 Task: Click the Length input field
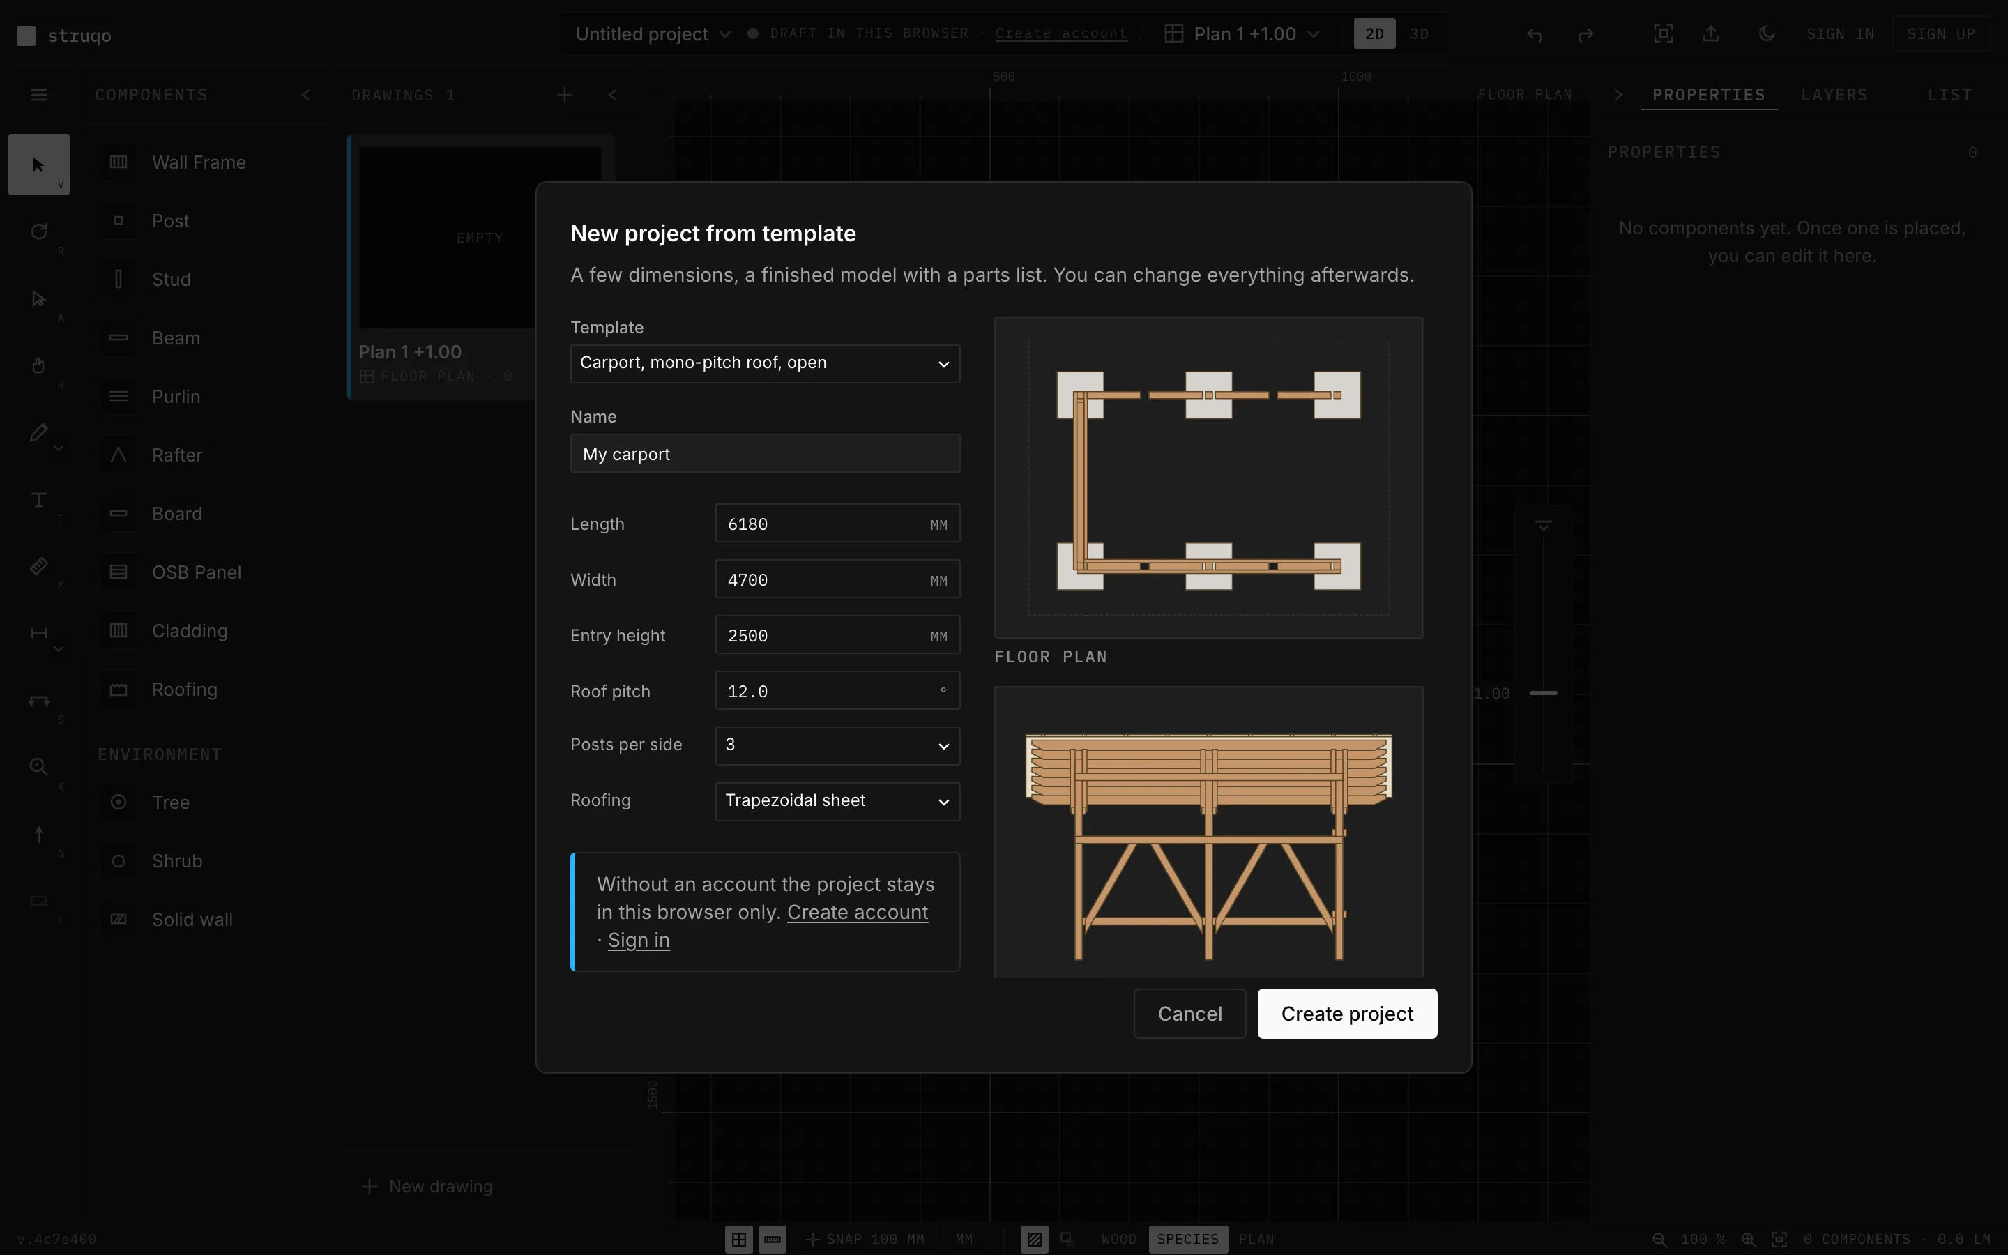click(837, 524)
